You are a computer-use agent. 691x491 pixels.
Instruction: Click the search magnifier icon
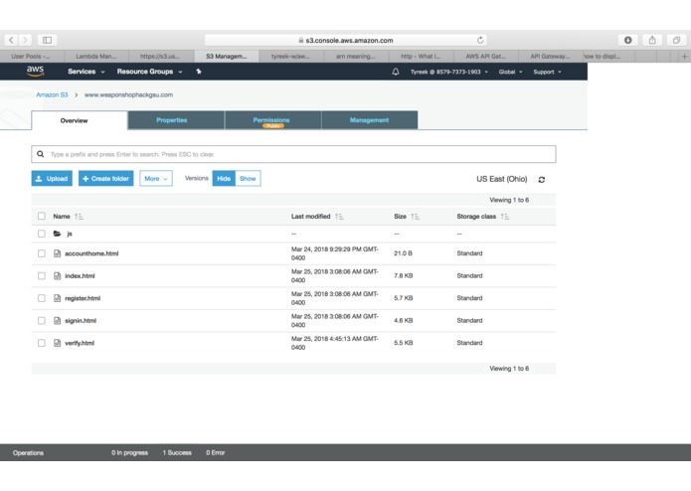(x=40, y=154)
